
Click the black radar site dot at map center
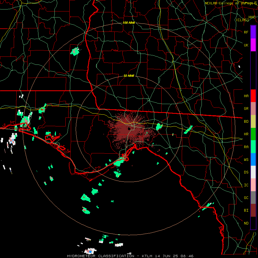pyautogui.click(x=129, y=129)
